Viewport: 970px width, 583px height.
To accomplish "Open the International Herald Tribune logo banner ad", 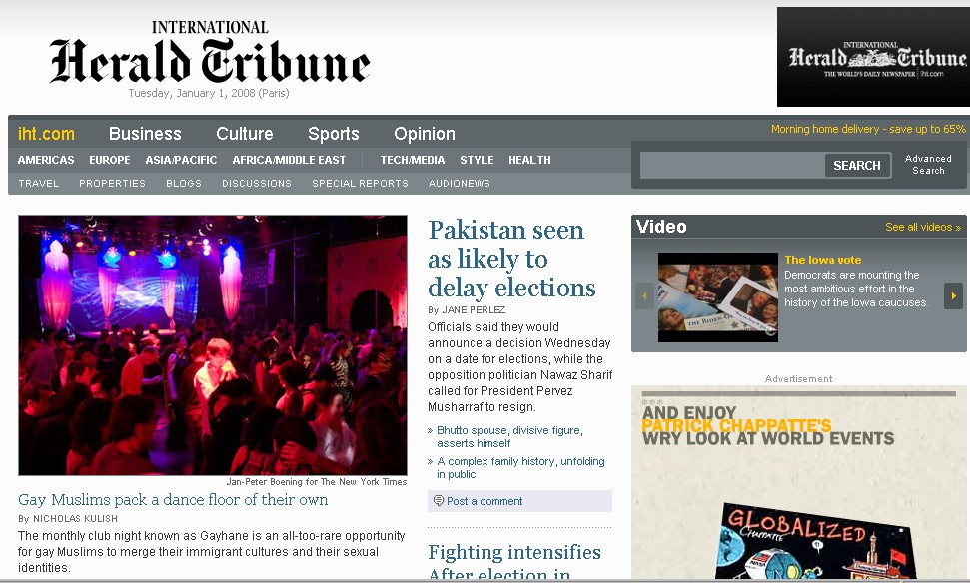I will (x=873, y=57).
